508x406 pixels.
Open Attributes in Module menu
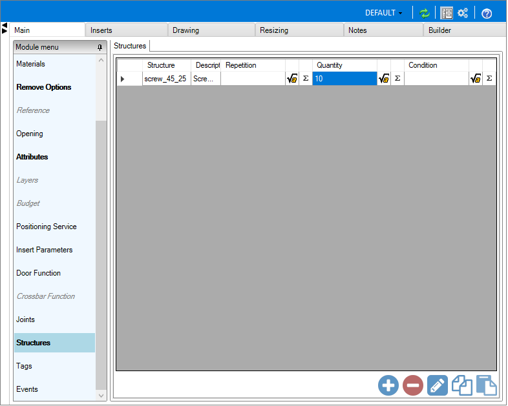54,157
